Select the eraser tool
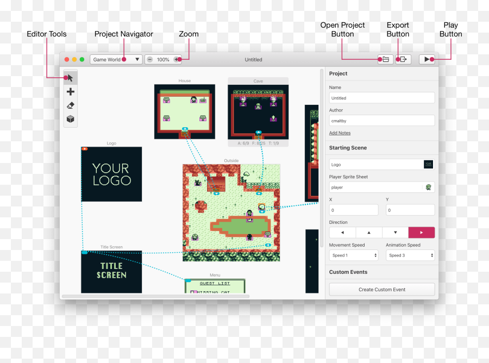The width and height of the screenshot is (489, 363). point(70,105)
